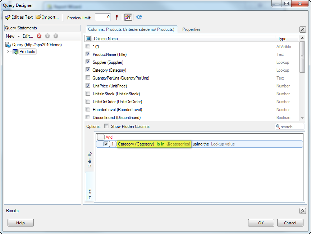
Task: Uncheck the ProductName (Title) column
Action: 88,54
